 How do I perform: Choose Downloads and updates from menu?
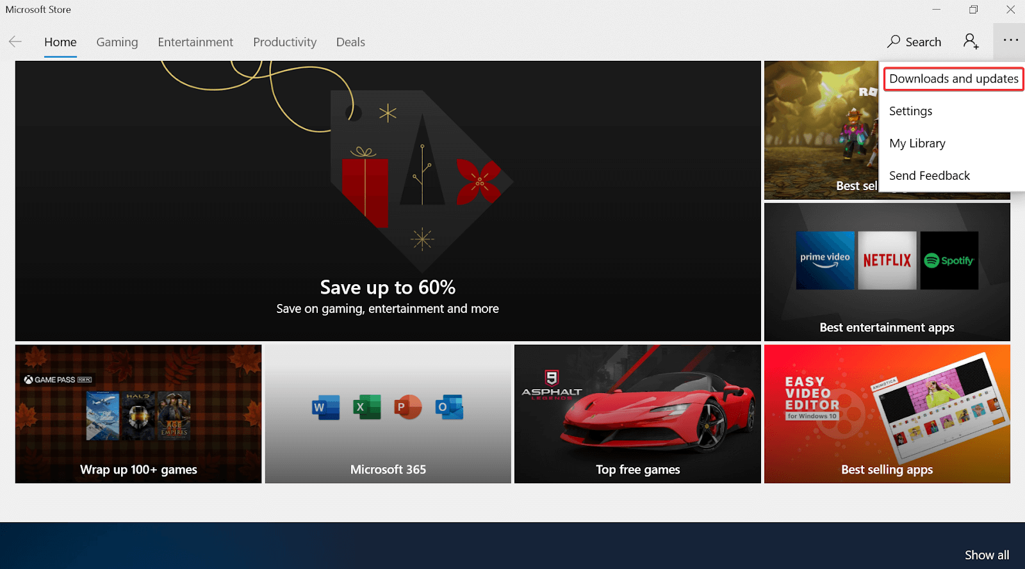[x=953, y=79]
